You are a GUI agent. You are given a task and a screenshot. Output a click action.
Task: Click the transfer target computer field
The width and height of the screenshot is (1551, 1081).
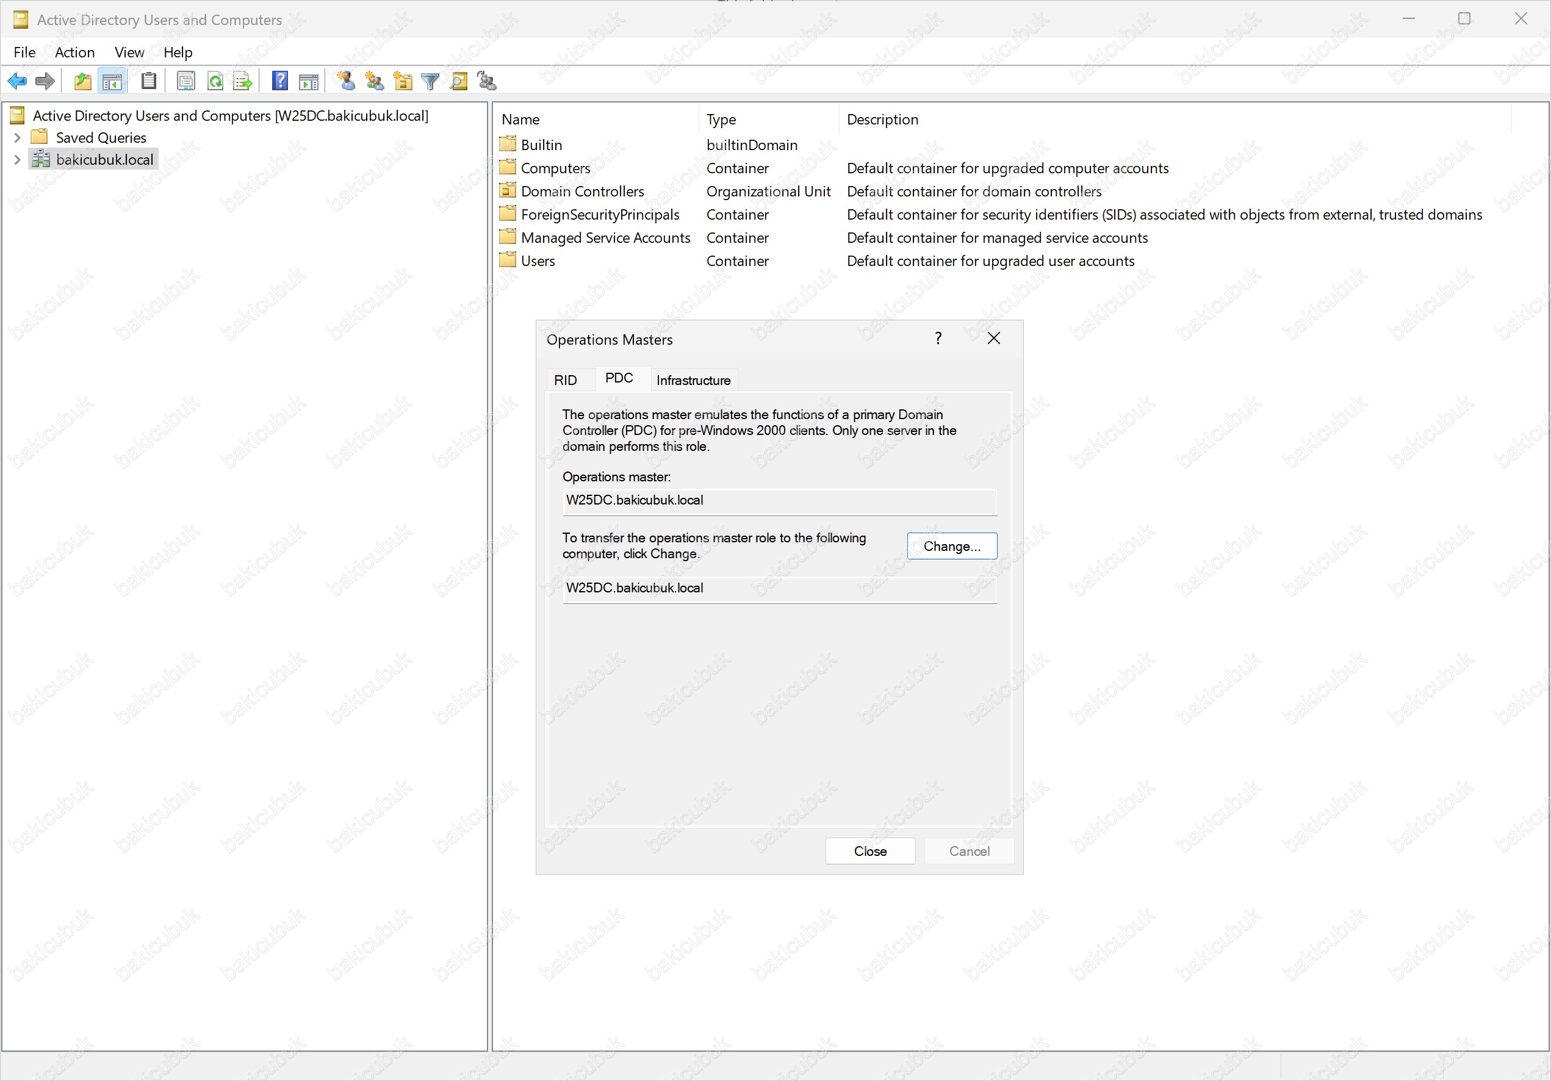pyautogui.click(x=780, y=589)
